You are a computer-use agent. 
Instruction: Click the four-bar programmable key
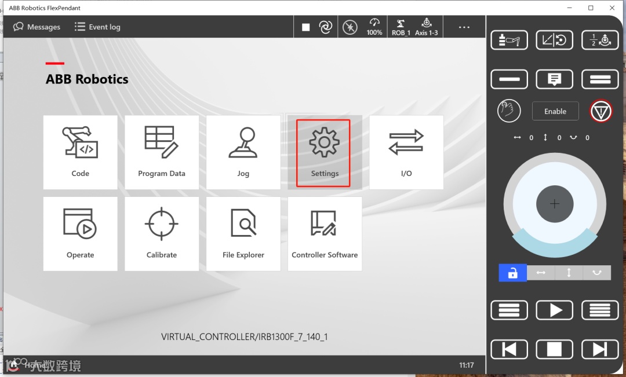click(600, 310)
